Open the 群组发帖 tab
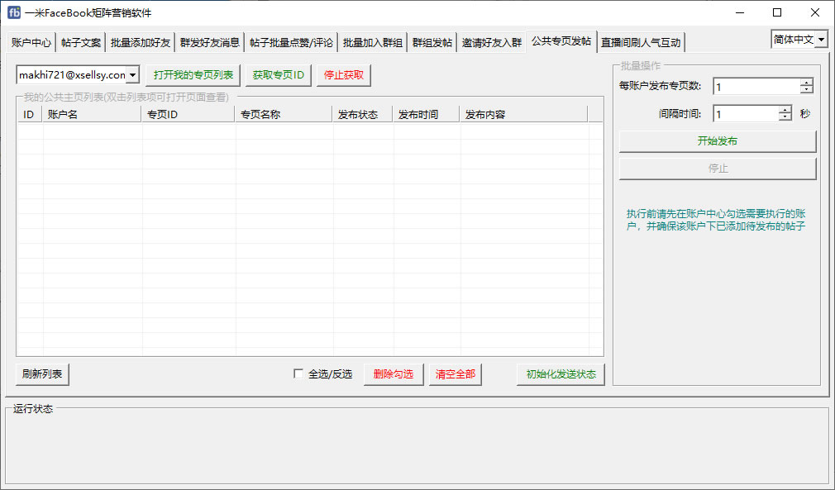 [x=432, y=43]
